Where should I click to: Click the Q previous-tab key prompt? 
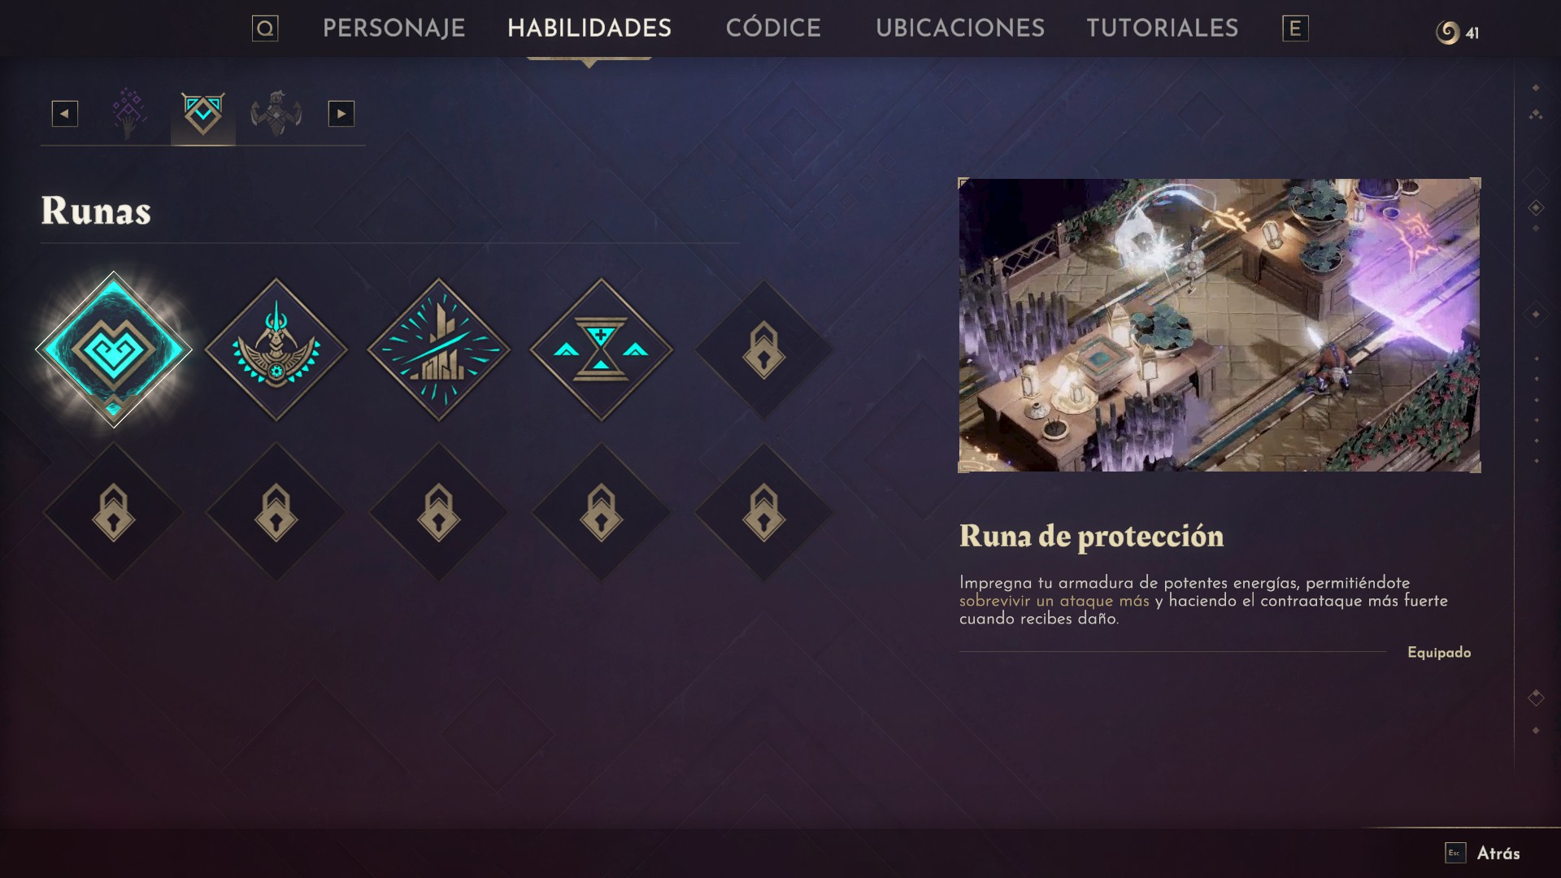pos(265,28)
